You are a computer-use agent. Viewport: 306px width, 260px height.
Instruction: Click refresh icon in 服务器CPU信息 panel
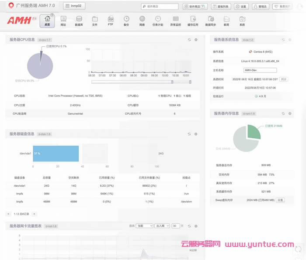coord(189,40)
